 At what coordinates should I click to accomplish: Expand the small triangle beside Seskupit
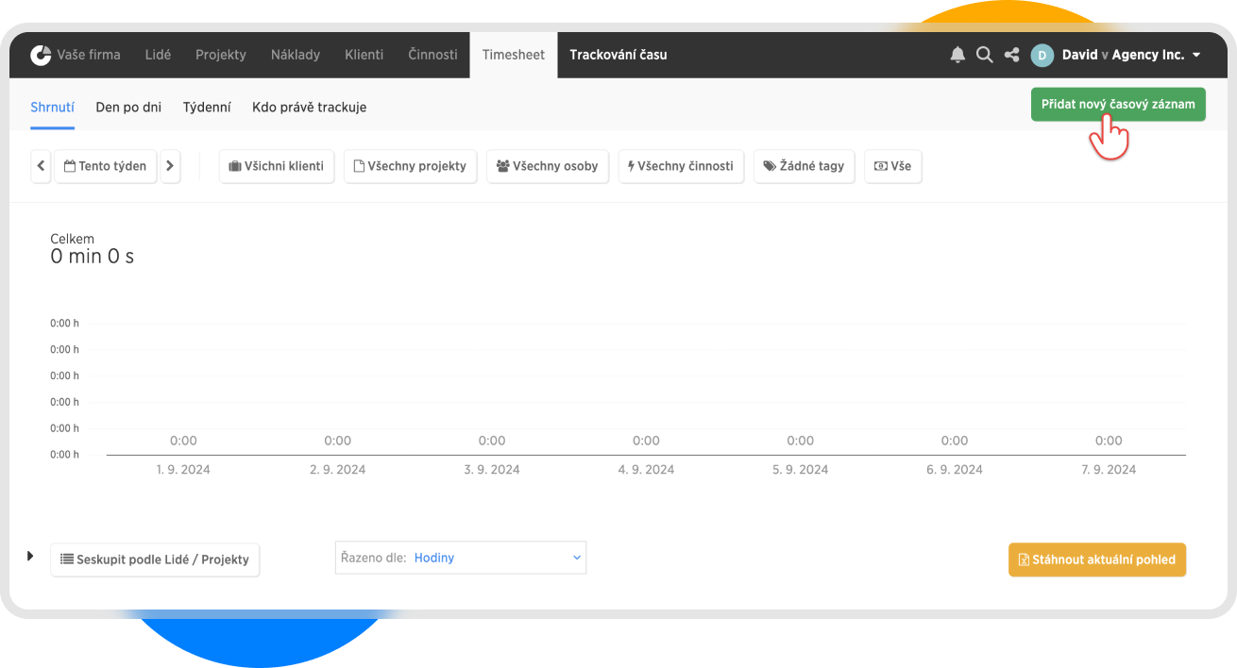[x=30, y=557]
